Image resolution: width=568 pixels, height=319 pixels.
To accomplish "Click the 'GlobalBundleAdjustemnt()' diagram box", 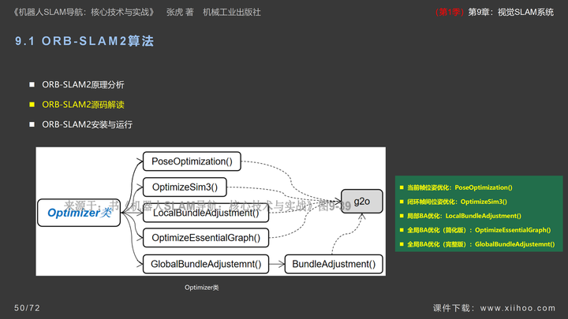I will tap(206, 264).
